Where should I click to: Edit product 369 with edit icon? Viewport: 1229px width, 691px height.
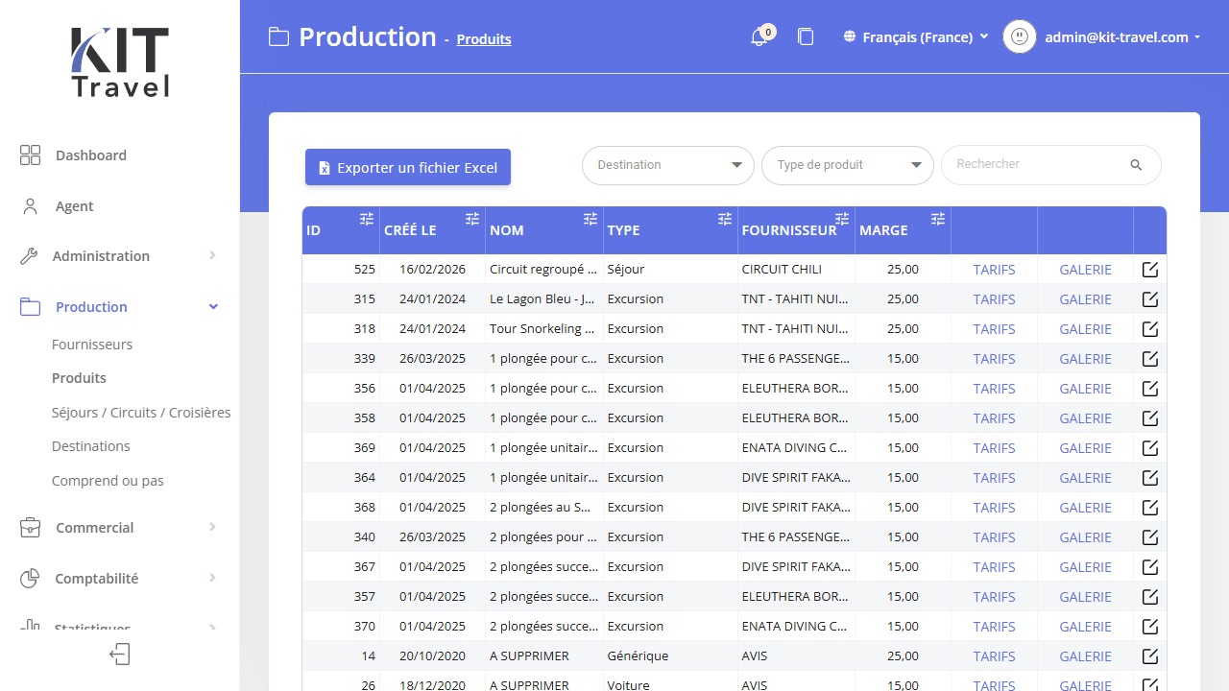tap(1150, 448)
